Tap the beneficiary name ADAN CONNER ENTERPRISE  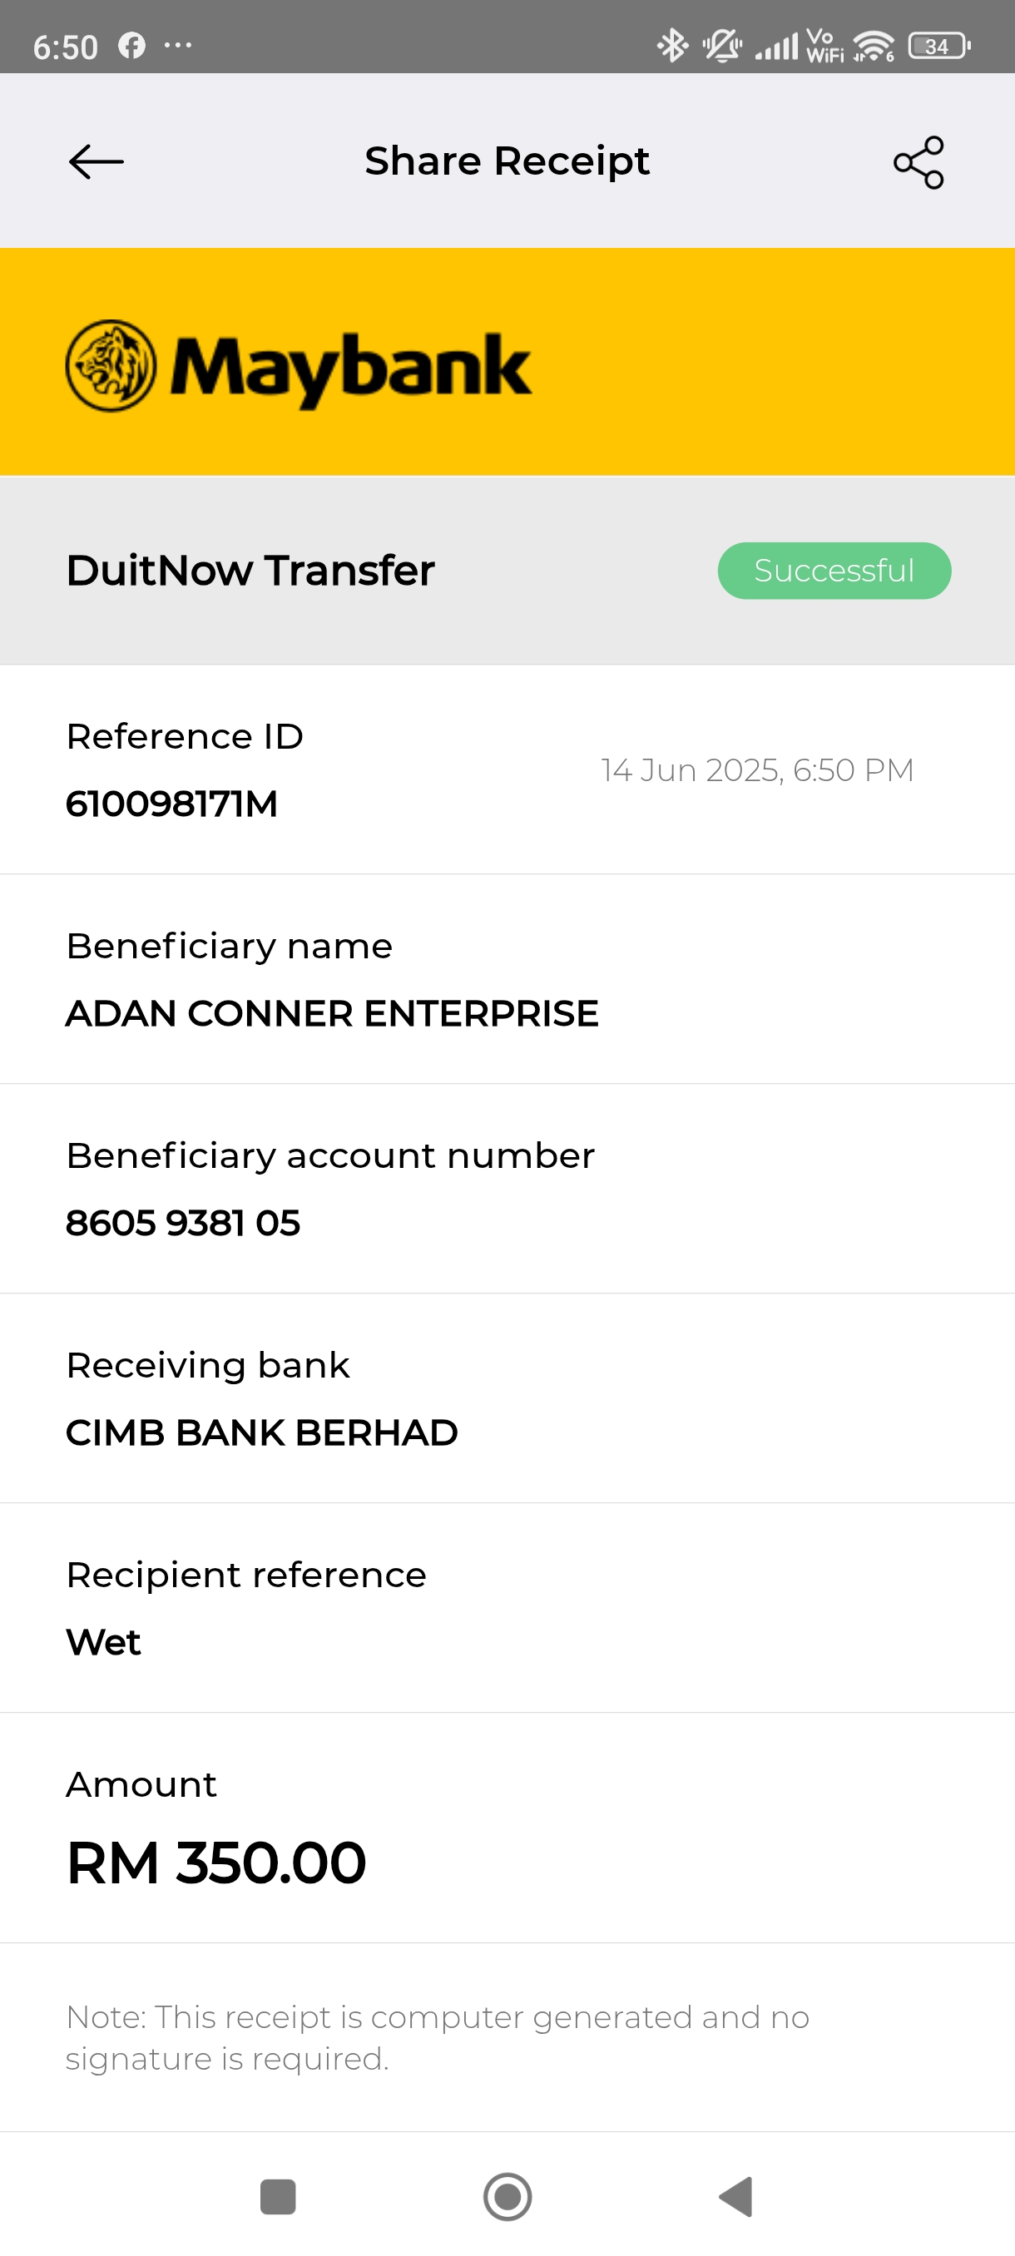pos(332,1013)
